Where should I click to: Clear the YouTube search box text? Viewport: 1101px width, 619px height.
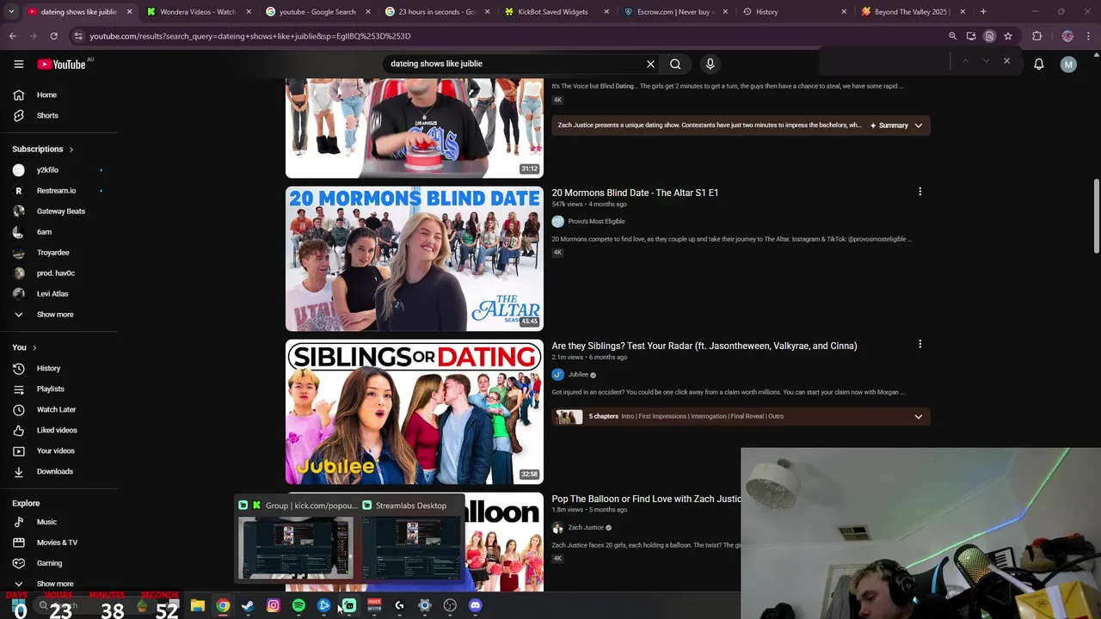point(650,64)
